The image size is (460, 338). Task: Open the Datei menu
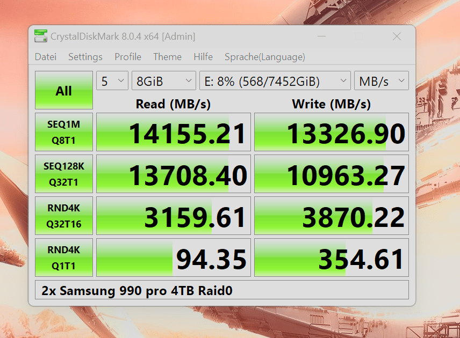click(46, 57)
